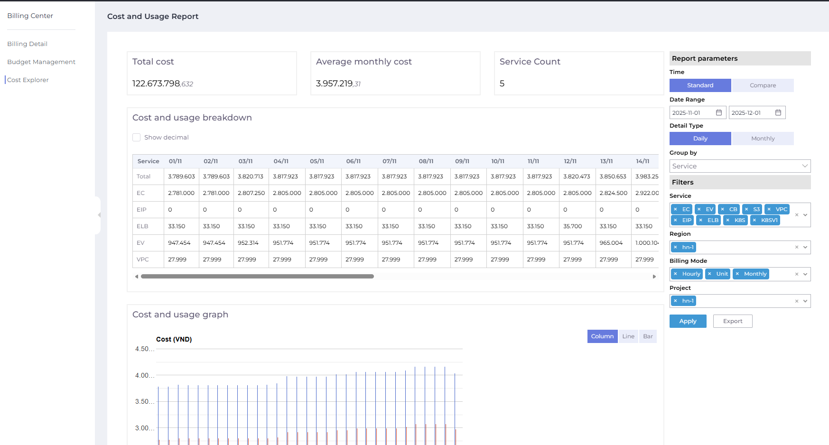Remove the ELB service filter tag
This screenshot has height=445, width=829.
[x=700, y=220]
